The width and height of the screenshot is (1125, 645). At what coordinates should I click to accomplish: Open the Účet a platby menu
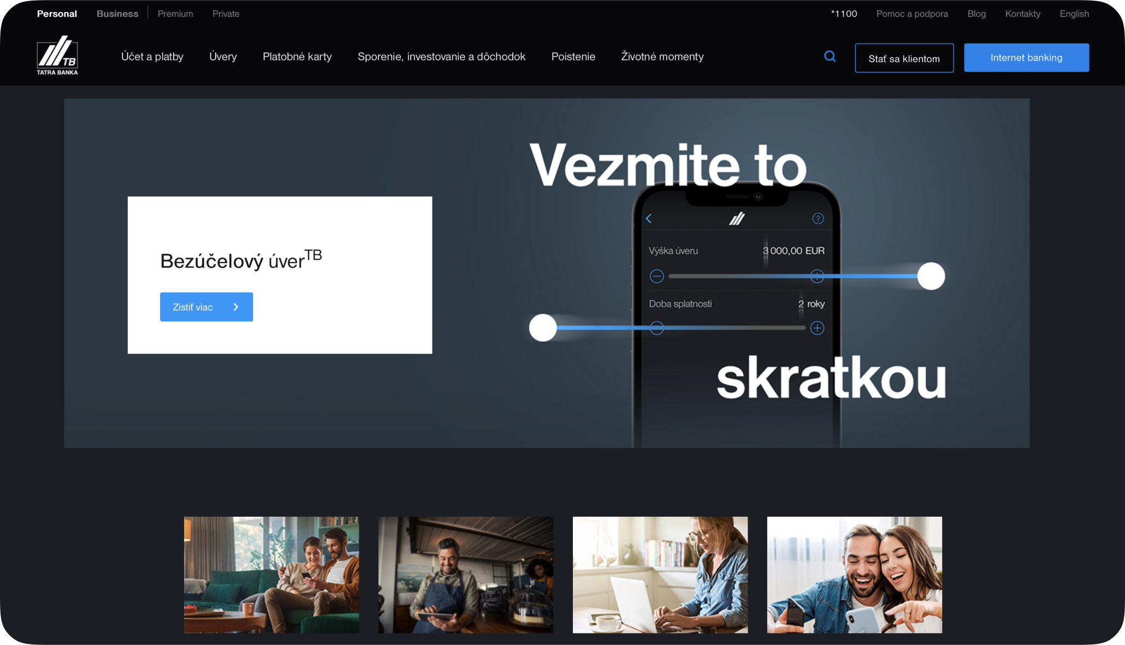pyautogui.click(x=152, y=57)
